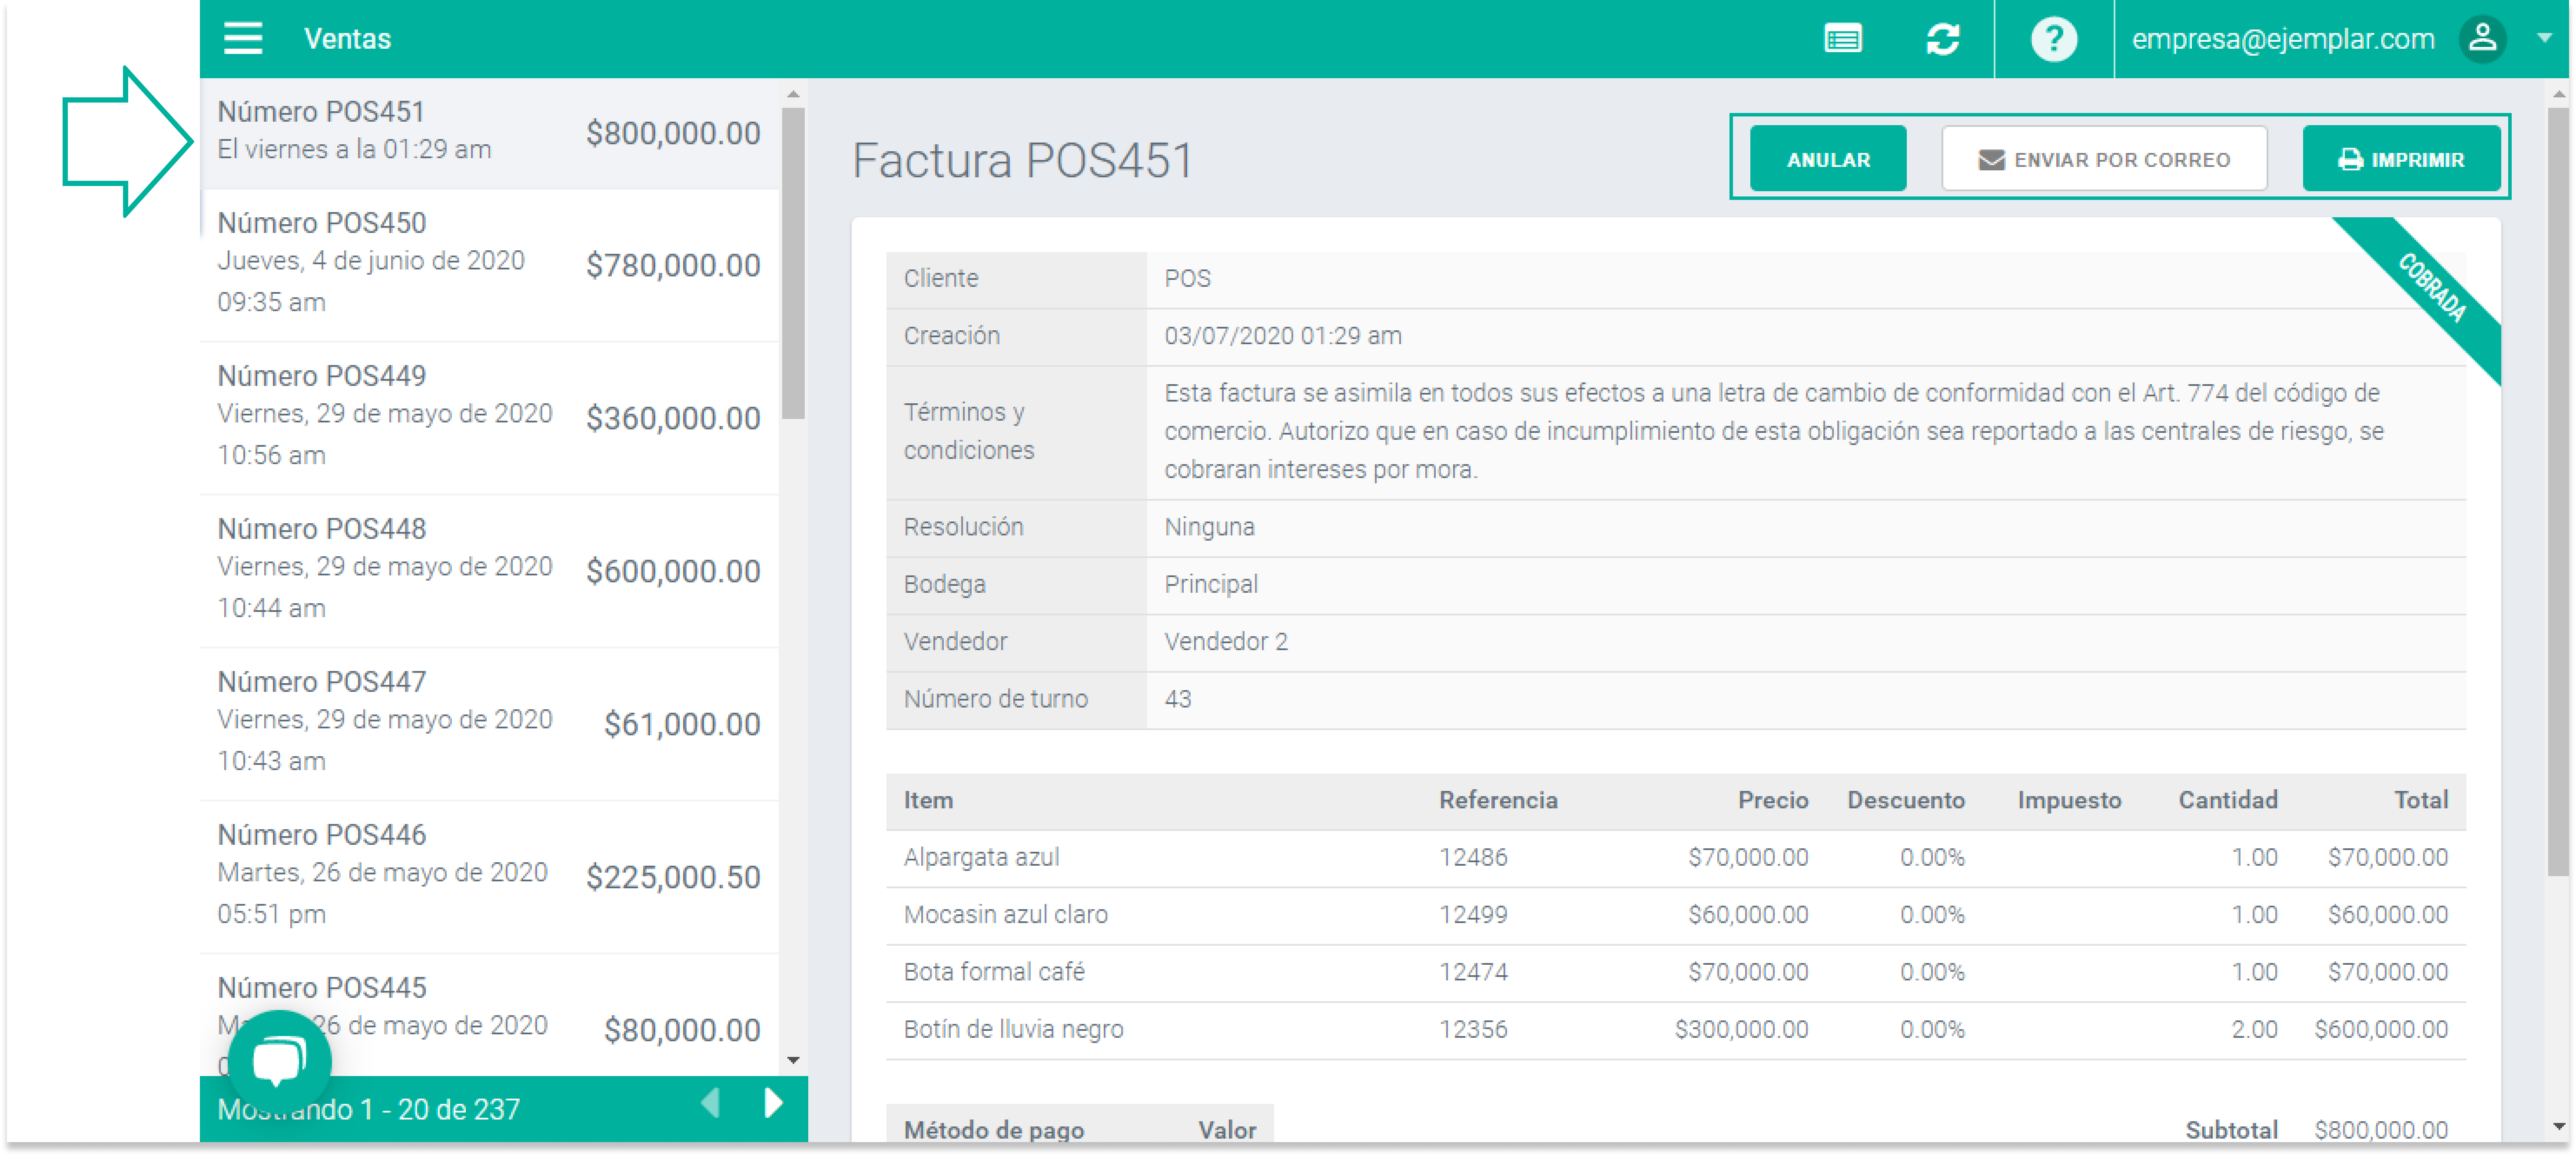Click the $600,000.00 total of Botín row
This screenshot has width=2576, height=1156.
pyautogui.click(x=2381, y=1029)
